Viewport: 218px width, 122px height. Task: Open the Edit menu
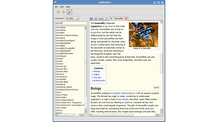point(62,7)
